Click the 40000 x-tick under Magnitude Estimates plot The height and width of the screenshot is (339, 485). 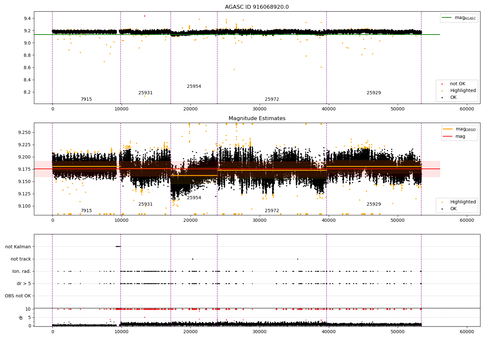(x=329, y=221)
